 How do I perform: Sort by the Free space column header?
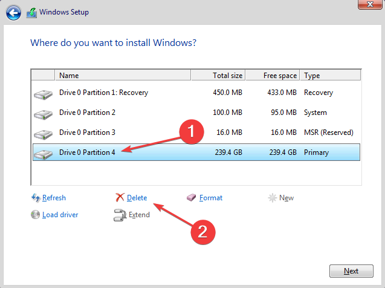273,75
